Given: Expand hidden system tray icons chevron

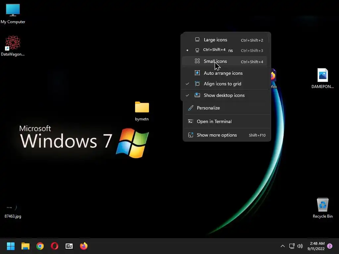Looking at the screenshot, I should (x=283, y=246).
